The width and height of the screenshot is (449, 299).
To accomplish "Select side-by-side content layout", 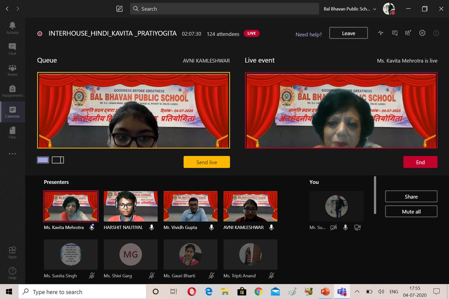I will coord(58,160).
